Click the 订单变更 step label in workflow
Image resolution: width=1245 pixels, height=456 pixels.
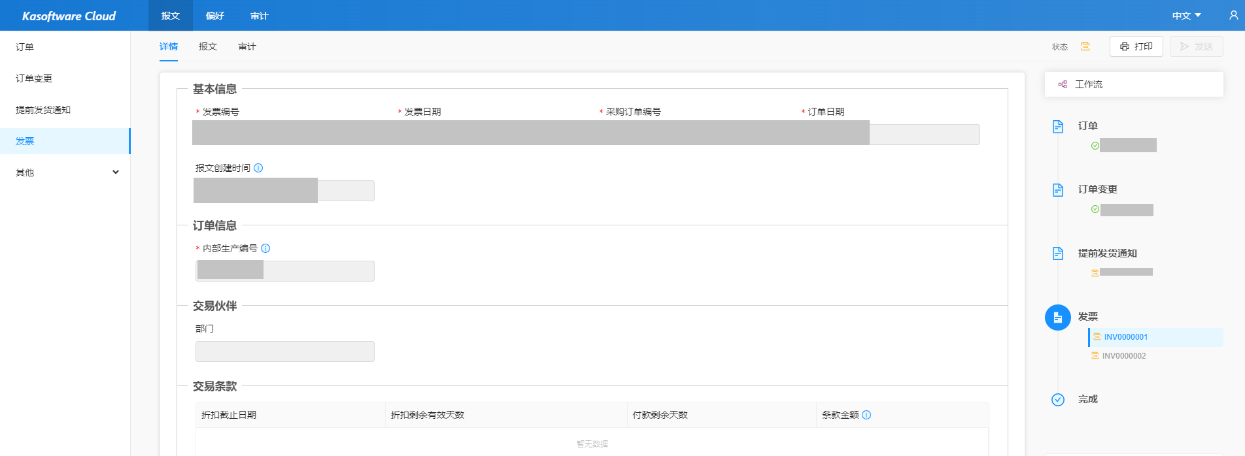click(x=1098, y=189)
